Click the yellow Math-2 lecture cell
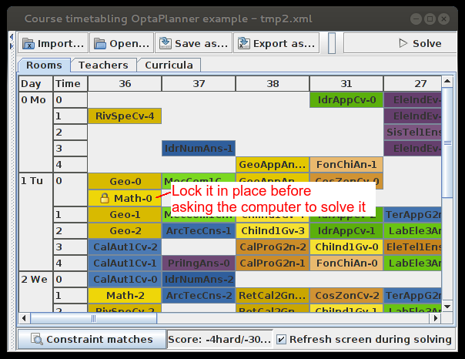The image size is (465, 359). coord(125,295)
